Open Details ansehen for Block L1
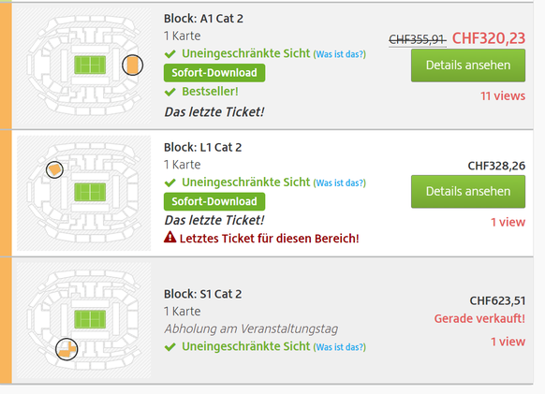This screenshot has height=394, width=545. pyautogui.click(x=468, y=192)
